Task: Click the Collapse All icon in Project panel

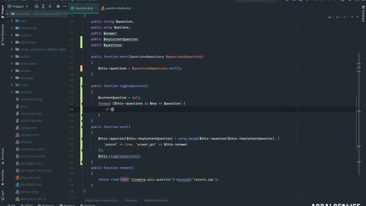Action: (50, 6)
